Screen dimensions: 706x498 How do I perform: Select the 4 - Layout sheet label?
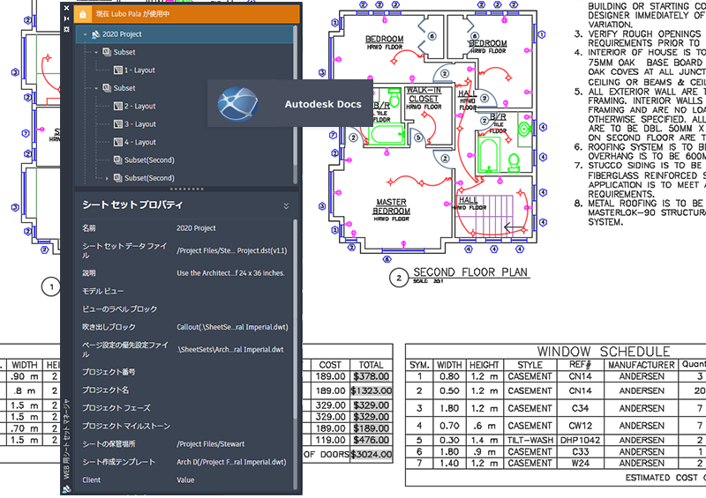pyautogui.click(x=140, y=142)
